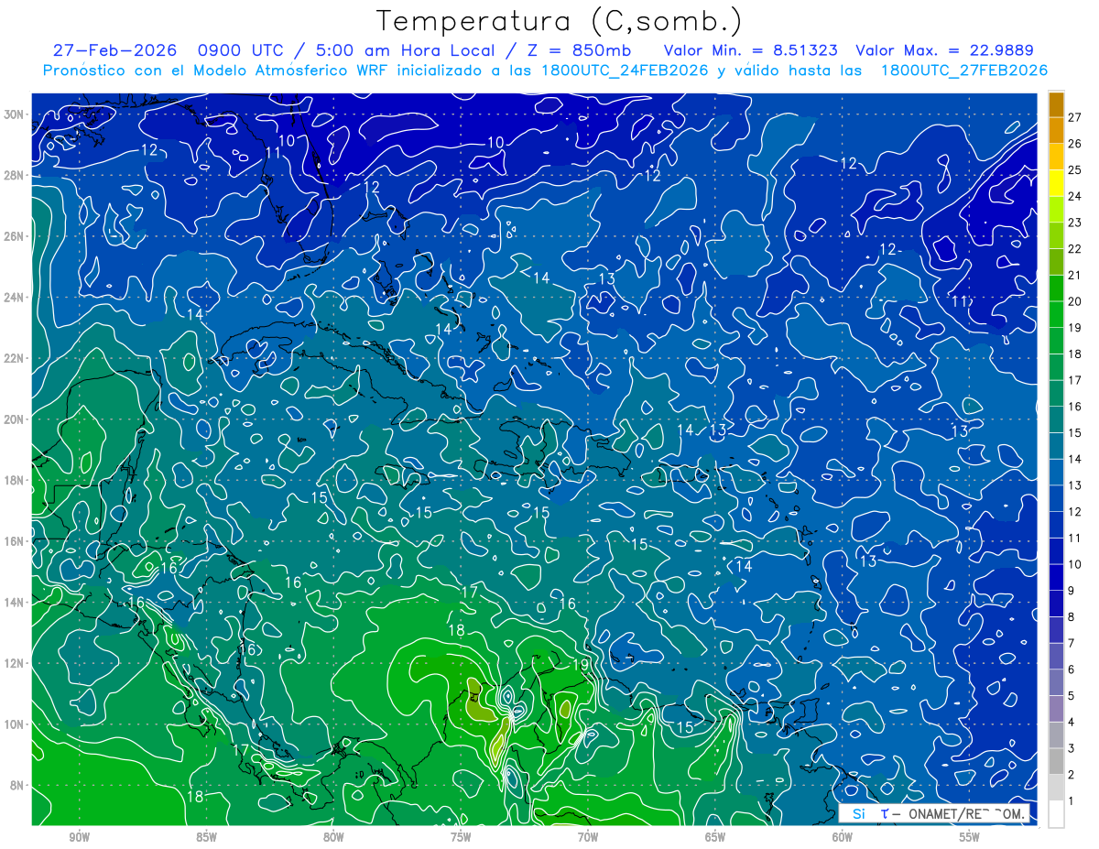Click the longitude axis label "60W"
Screen dimensions: 1099x849
(x=843, y=837)
